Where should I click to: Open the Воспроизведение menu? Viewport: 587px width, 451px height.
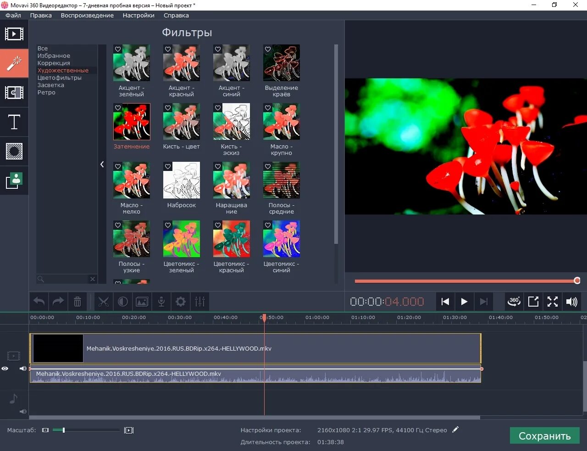[87, 15]
